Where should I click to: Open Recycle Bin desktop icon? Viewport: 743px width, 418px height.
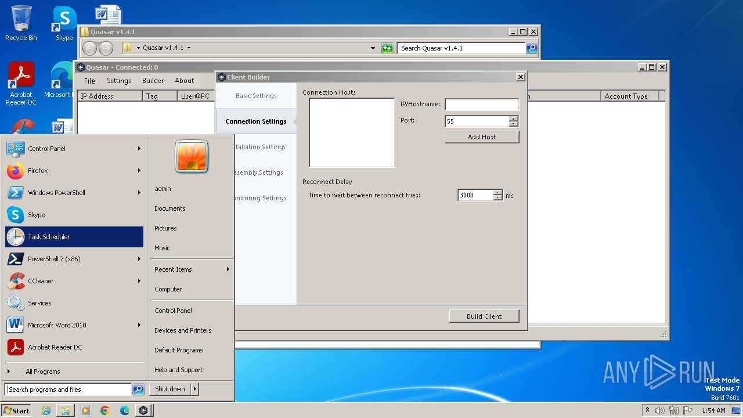(x=21, y=23)
